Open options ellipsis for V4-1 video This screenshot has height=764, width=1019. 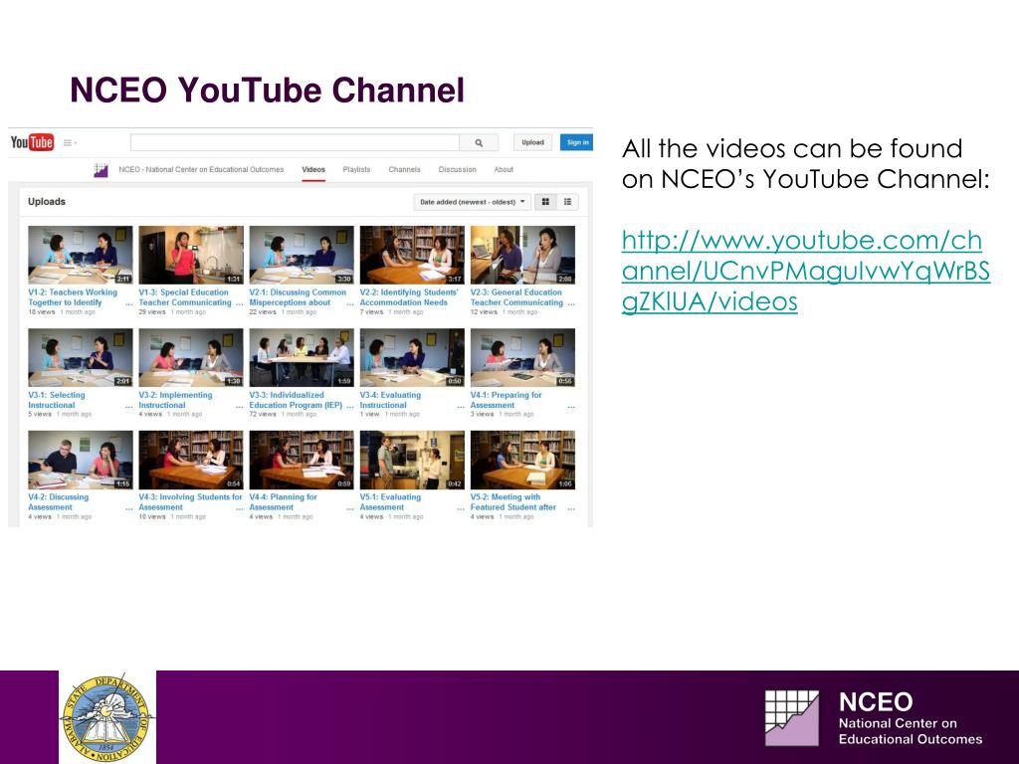pyautogui.click(x=571, y=406)
